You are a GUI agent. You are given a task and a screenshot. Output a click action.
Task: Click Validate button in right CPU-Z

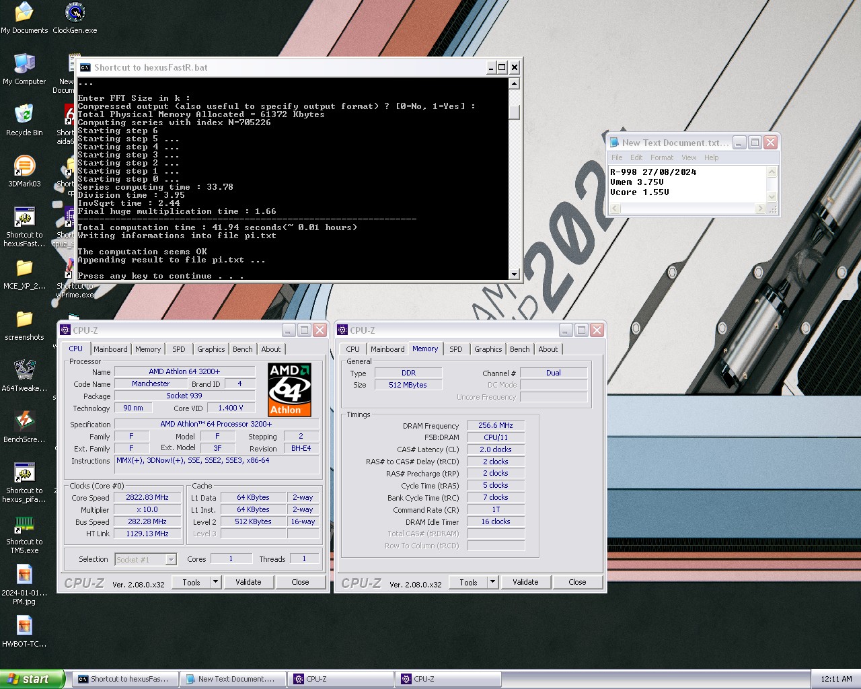pyautogui.click(x=525, y=582)
